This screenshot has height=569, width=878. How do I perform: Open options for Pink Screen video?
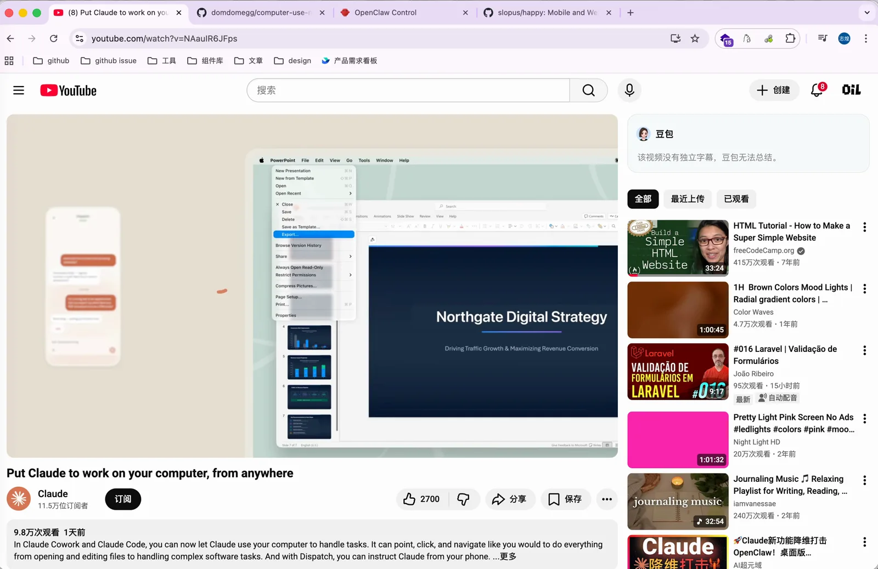[865, 419]
